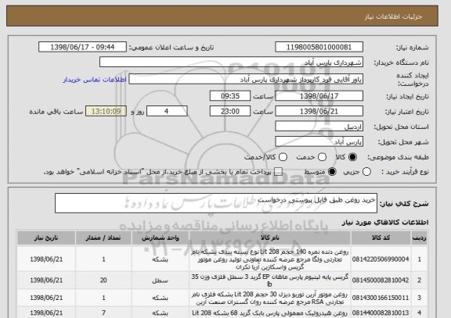Viewport: 451px width, 318px height.
Task: Click the validity time field 23:00
Action: coord(230,111)
